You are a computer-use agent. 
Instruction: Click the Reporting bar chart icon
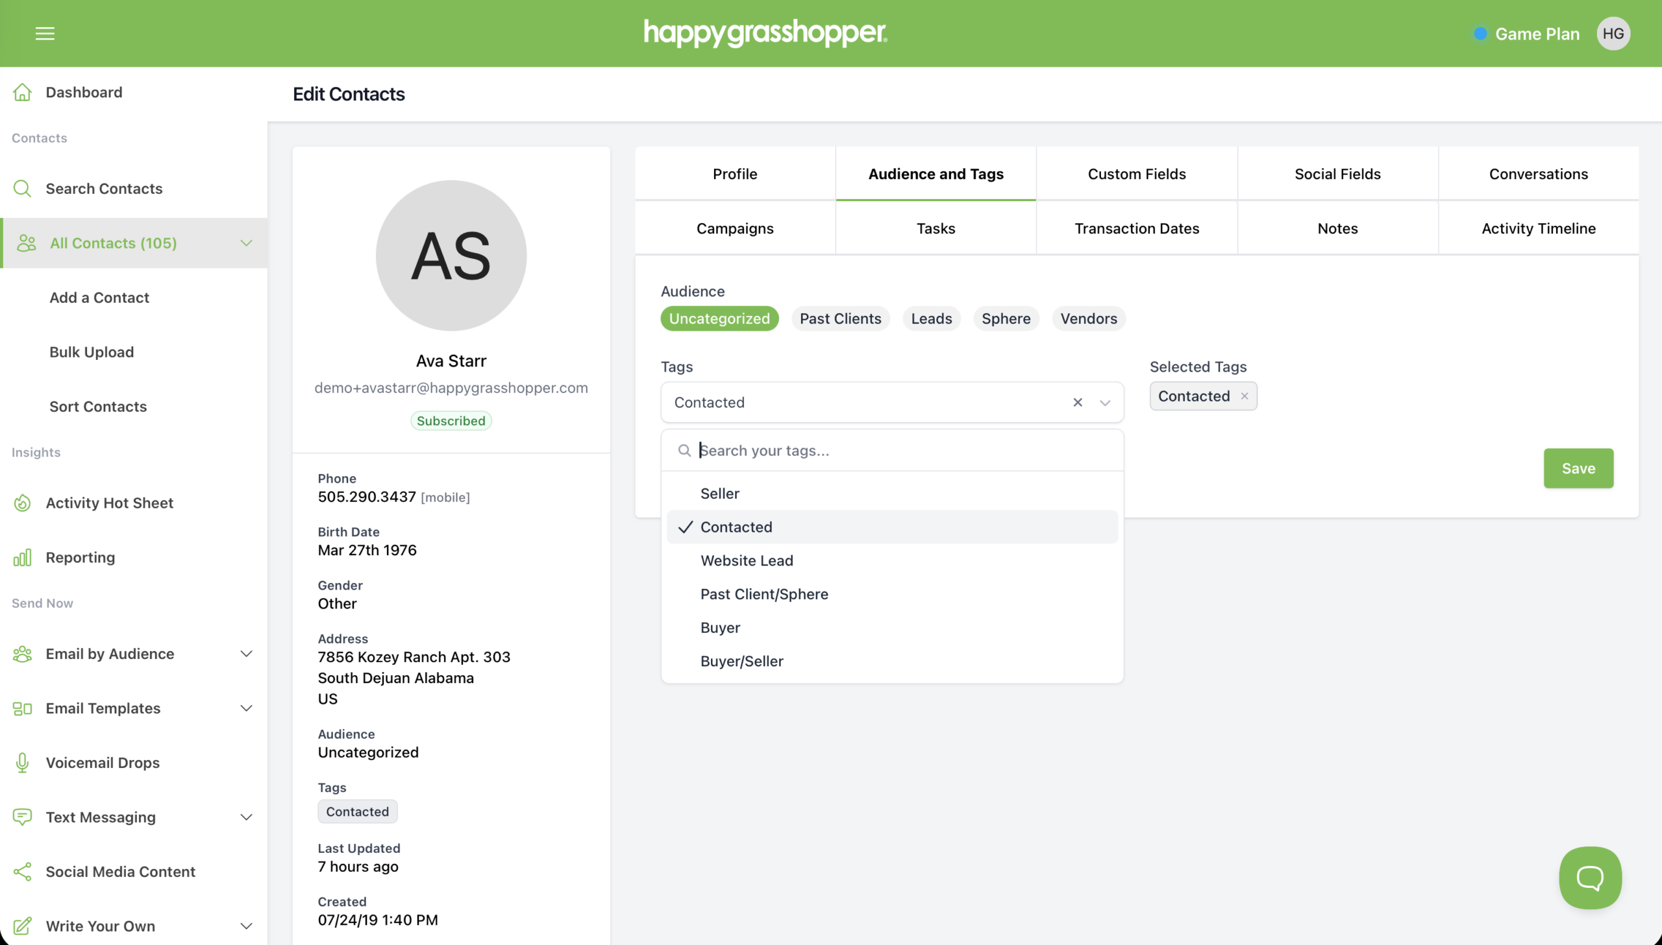(23, 558)
